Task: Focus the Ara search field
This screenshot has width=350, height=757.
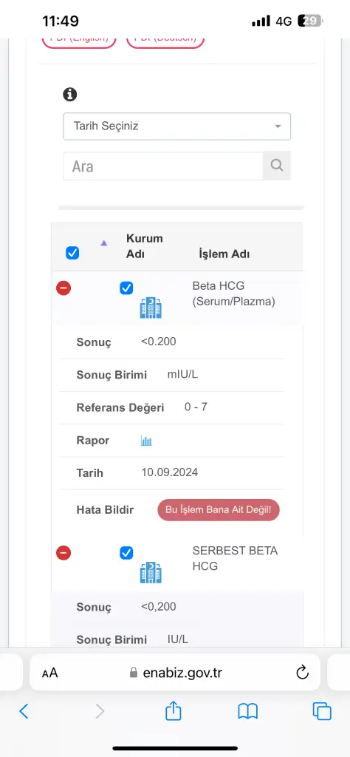Action: (x=163, y=166)
